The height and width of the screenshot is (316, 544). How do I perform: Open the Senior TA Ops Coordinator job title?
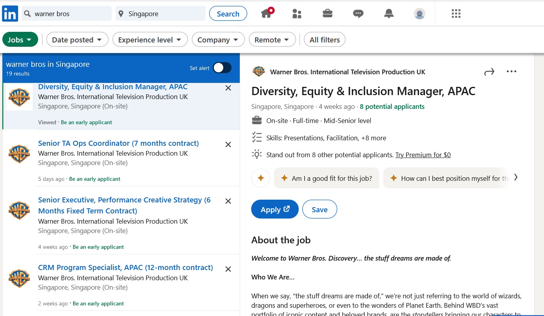coord(118,143)
